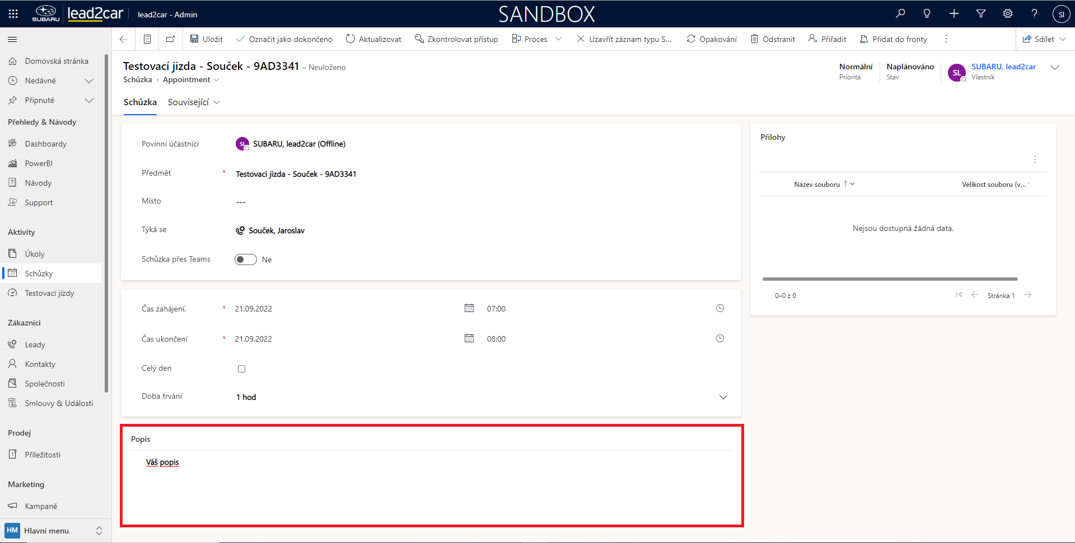Screen dimensions: 1075x543
Task: Open the app launcher waffle icon
Action: coord(13,14)
